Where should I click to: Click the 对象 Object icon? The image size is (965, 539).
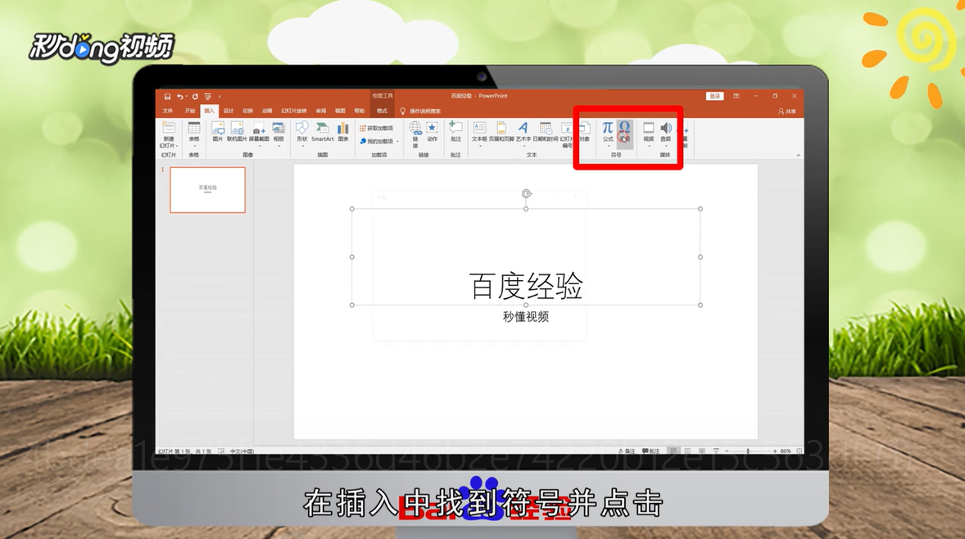click(x=584, y=131)
